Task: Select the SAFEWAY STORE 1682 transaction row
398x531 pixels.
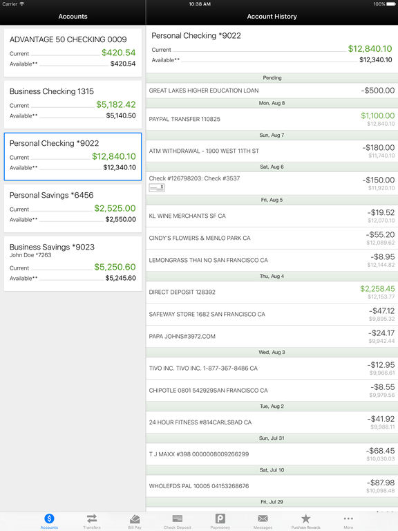Action: point(272,315)
